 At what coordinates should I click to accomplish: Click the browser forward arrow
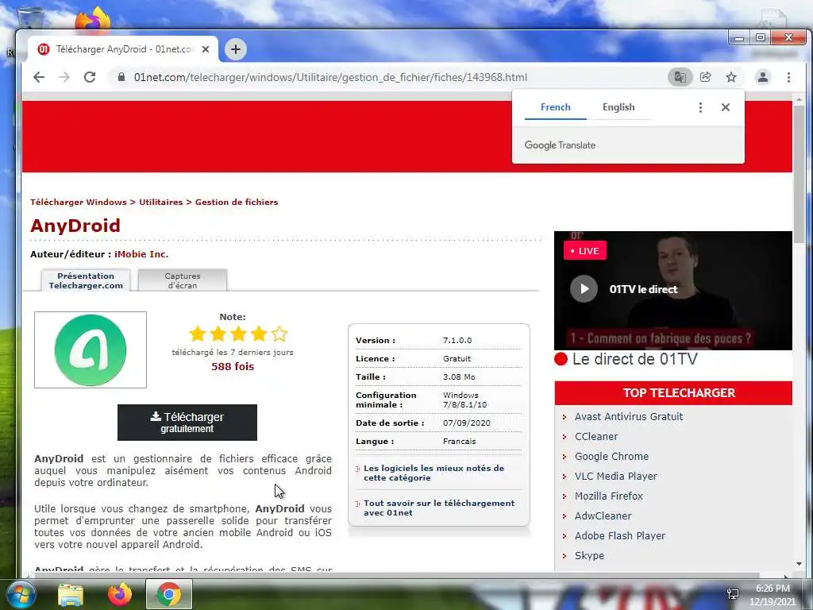point(64,77)
